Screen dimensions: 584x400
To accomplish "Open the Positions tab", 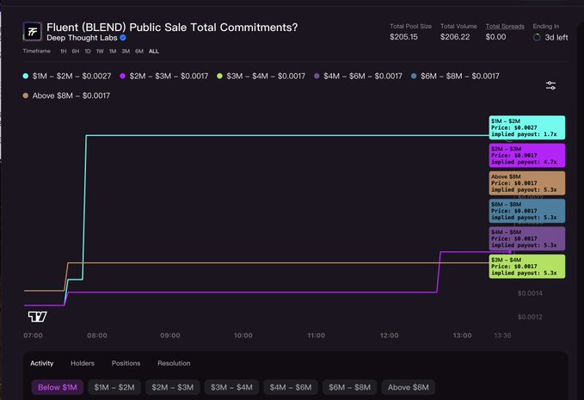I will coord(126,363).
